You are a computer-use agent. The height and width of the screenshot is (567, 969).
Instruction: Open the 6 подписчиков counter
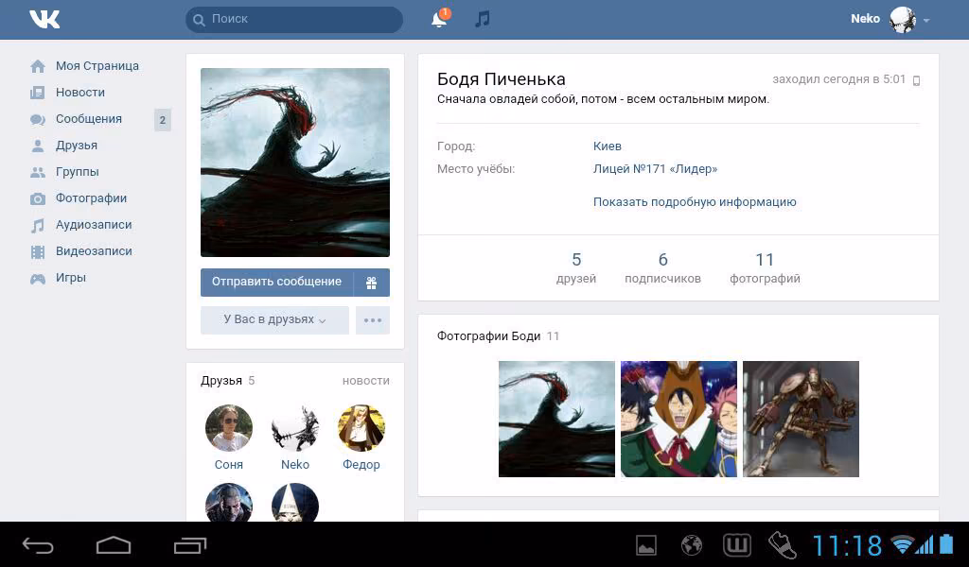pos(662,267)
